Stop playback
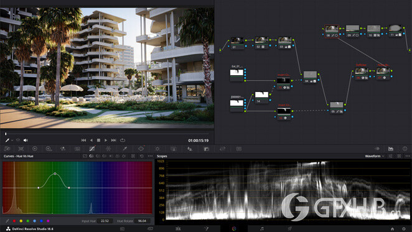 point(98,141)
